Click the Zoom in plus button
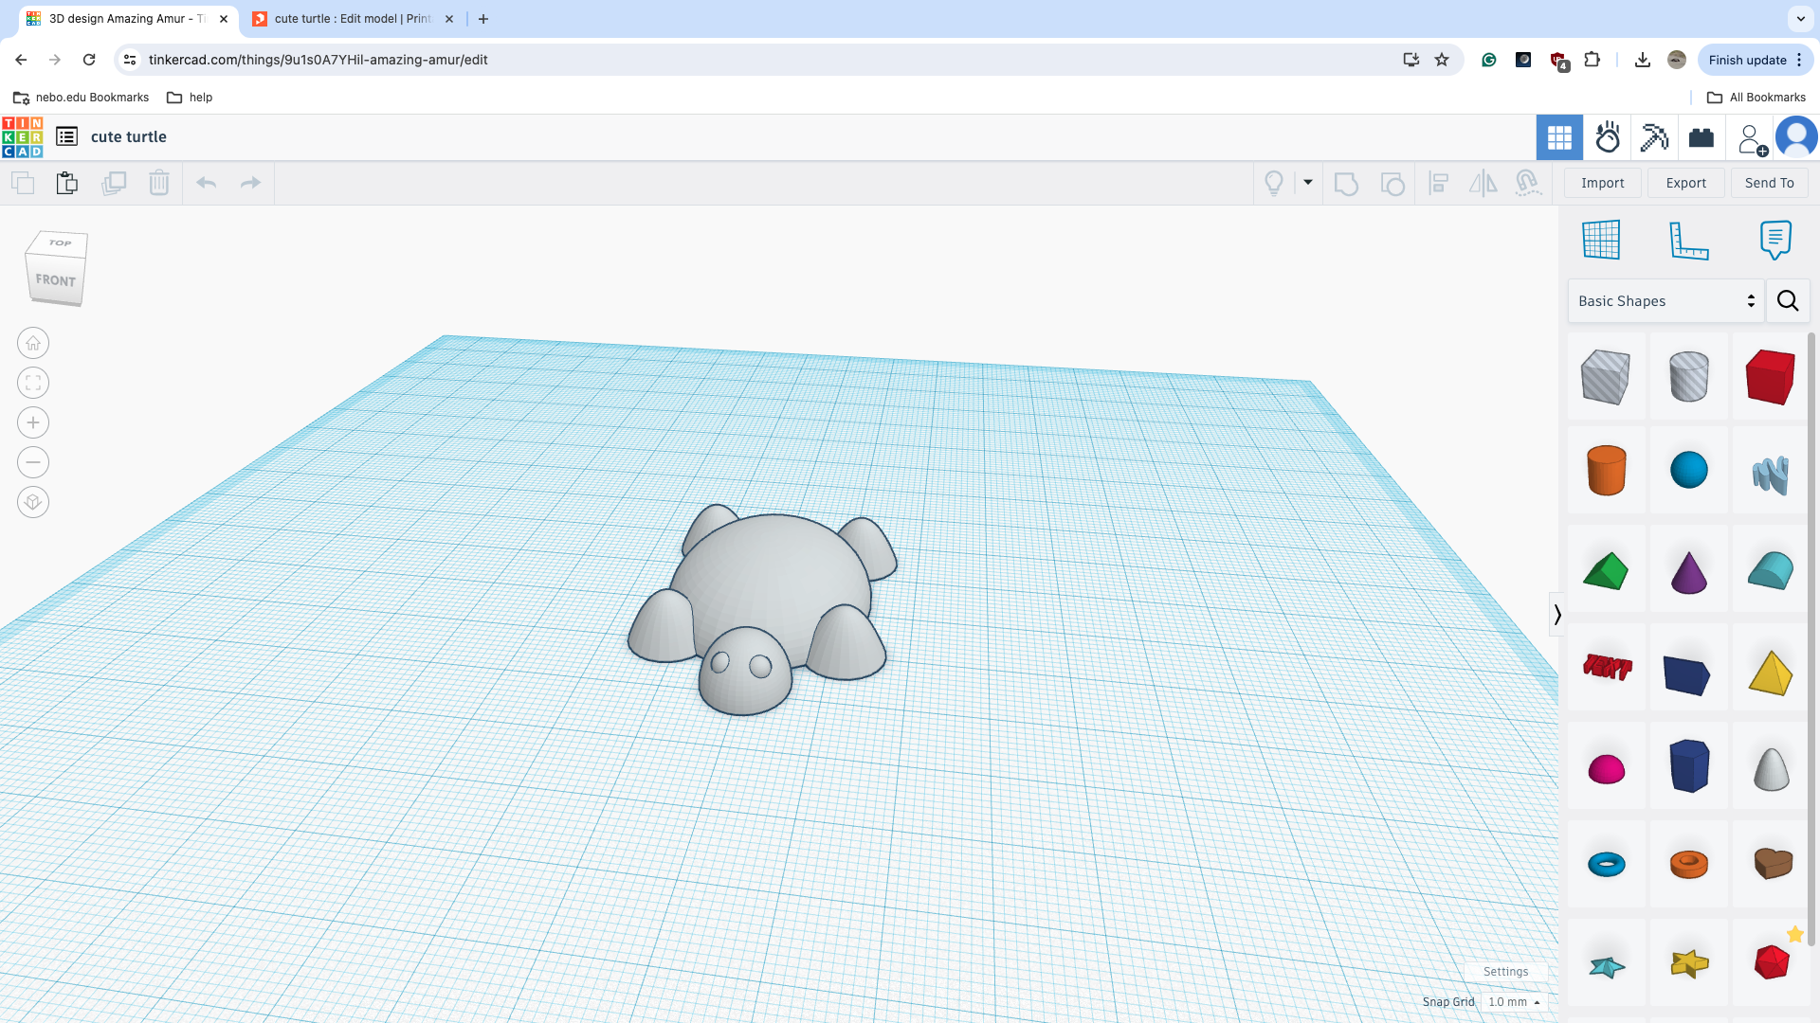Screen dimensions: 1820x1023 pos(33,422)
